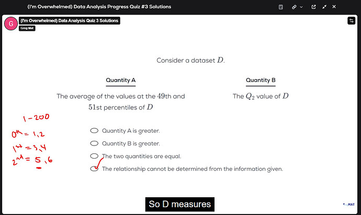Close the video overlay with X
361x215 pixels.
pyautogui.click(x=334, y=7)
